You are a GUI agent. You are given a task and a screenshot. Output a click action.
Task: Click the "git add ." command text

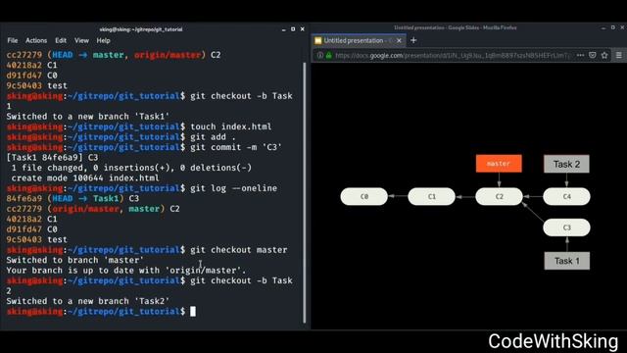point(214,137)
